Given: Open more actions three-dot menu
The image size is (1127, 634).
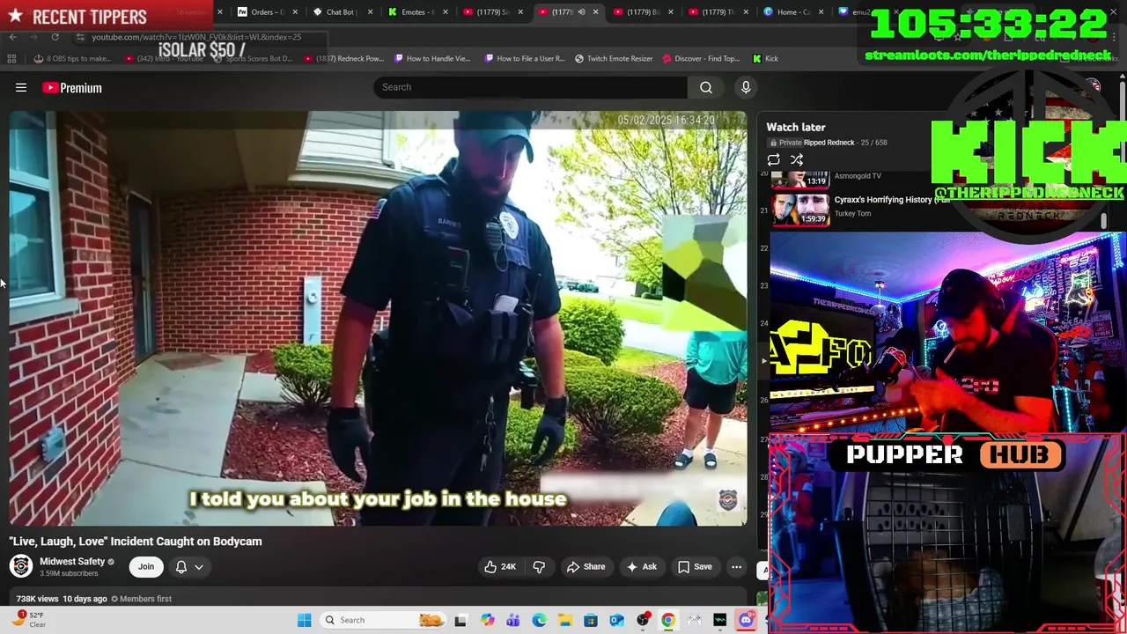Looking at the screenshot, I should (737, 567).
